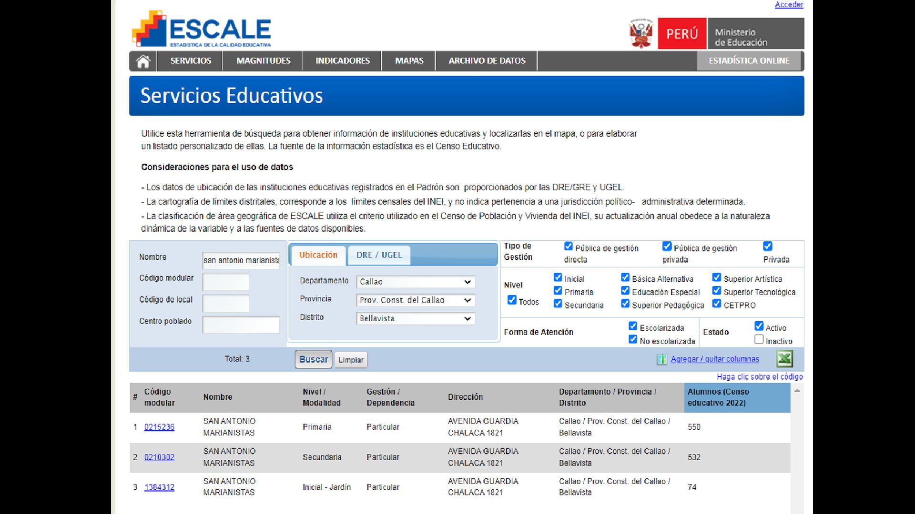Viewport: 915px width, 514px height.
Task: Click the Centro poblado input field
Action: click(241, 325)
